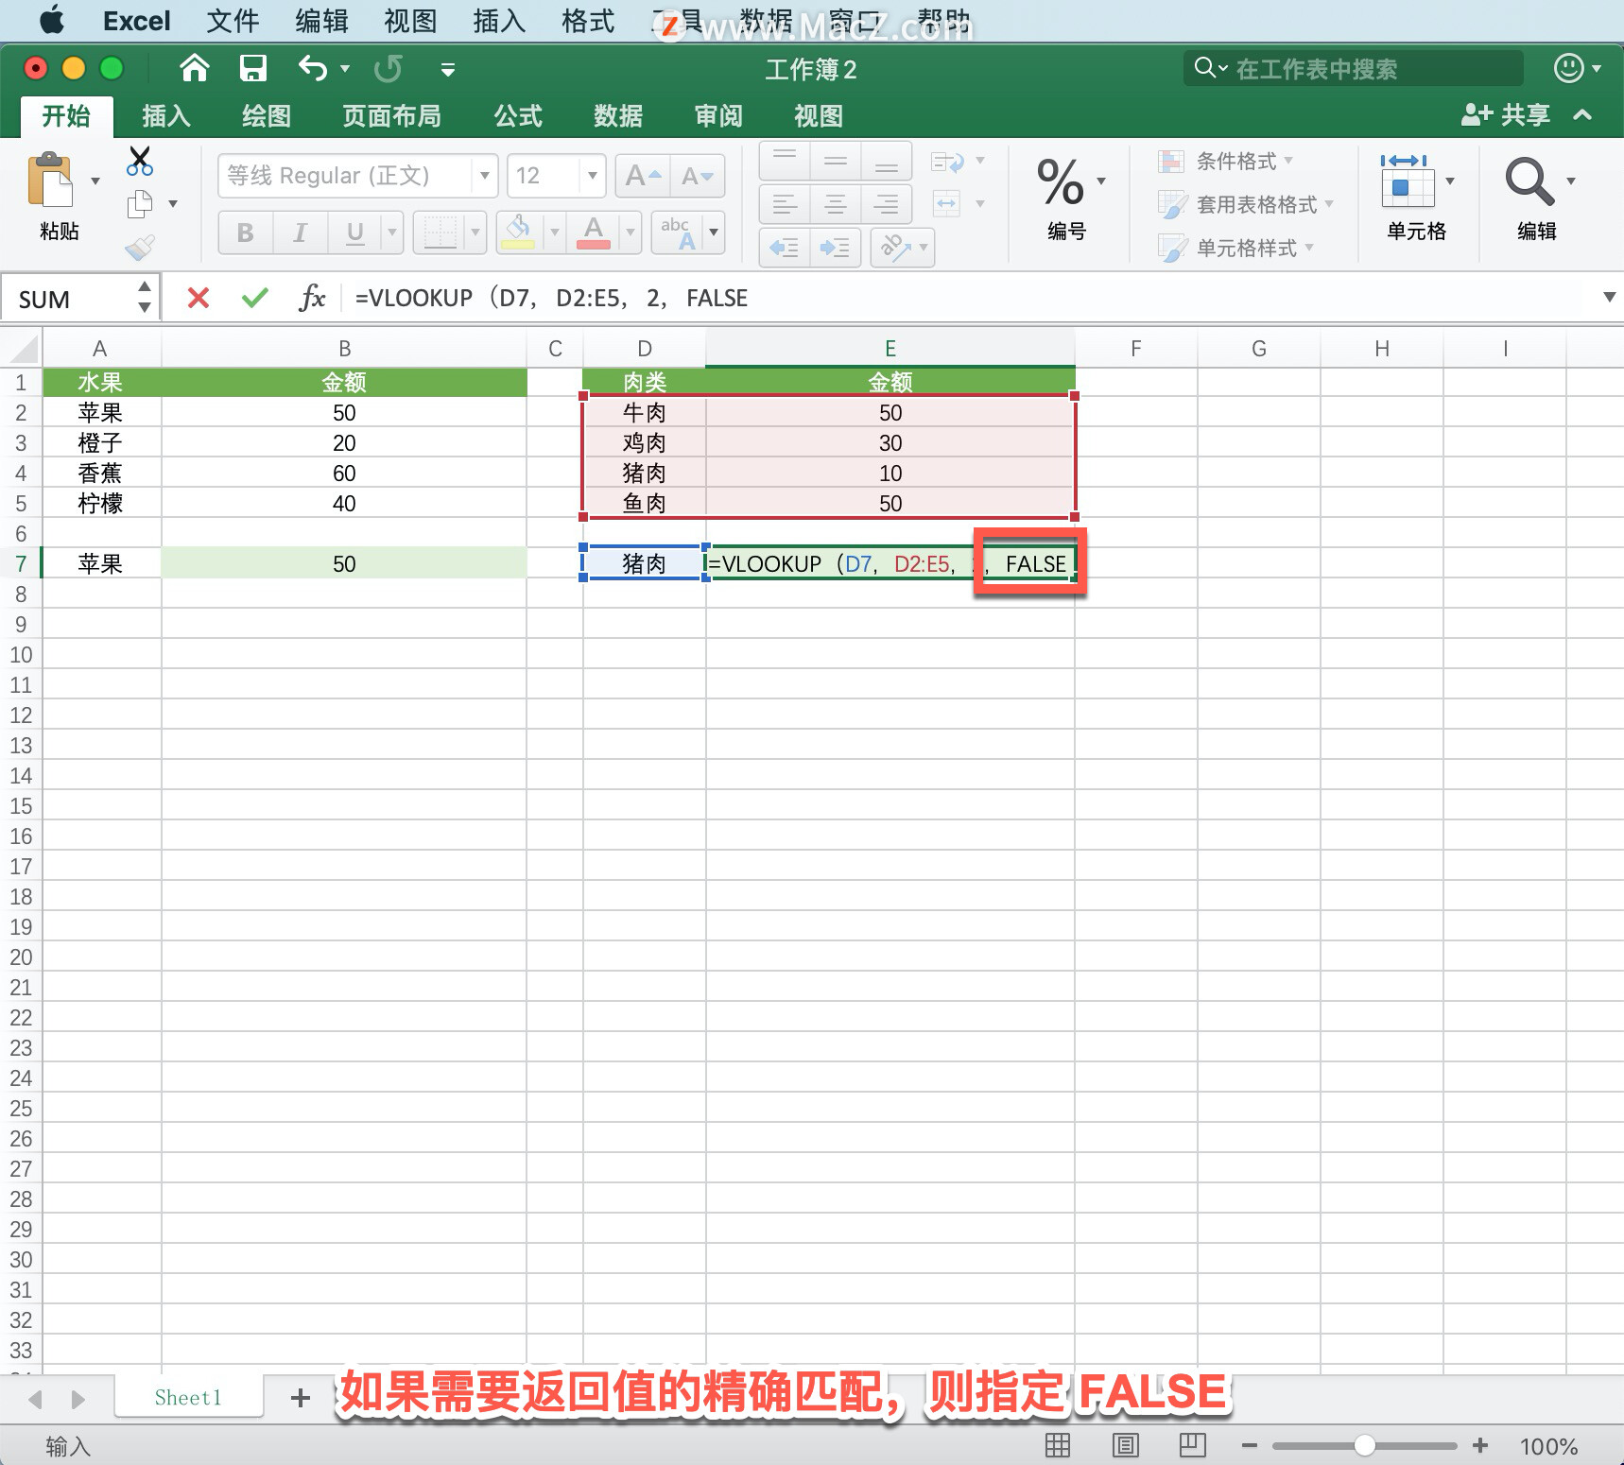Click the Redo arrow icon
Viewport: 1624px width, 1465px height.
pos(388,68)
